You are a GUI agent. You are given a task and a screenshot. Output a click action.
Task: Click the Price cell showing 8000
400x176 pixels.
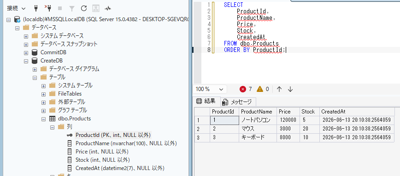tap(288, 137)
